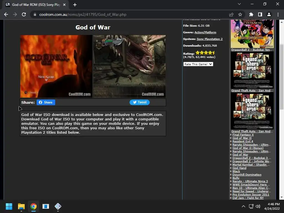Open Final Fantasy X link
The height and width of the screenshot is (213, 284).
pyautogui.click(x=243, y=135)
